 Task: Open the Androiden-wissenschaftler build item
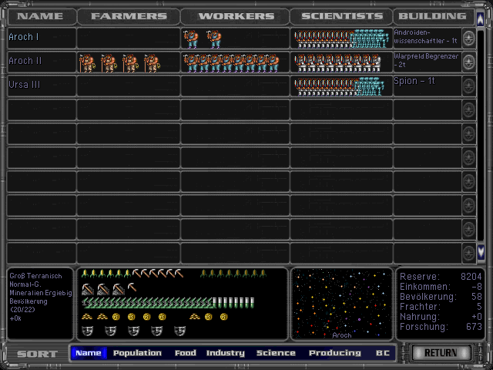click(426, 37)
